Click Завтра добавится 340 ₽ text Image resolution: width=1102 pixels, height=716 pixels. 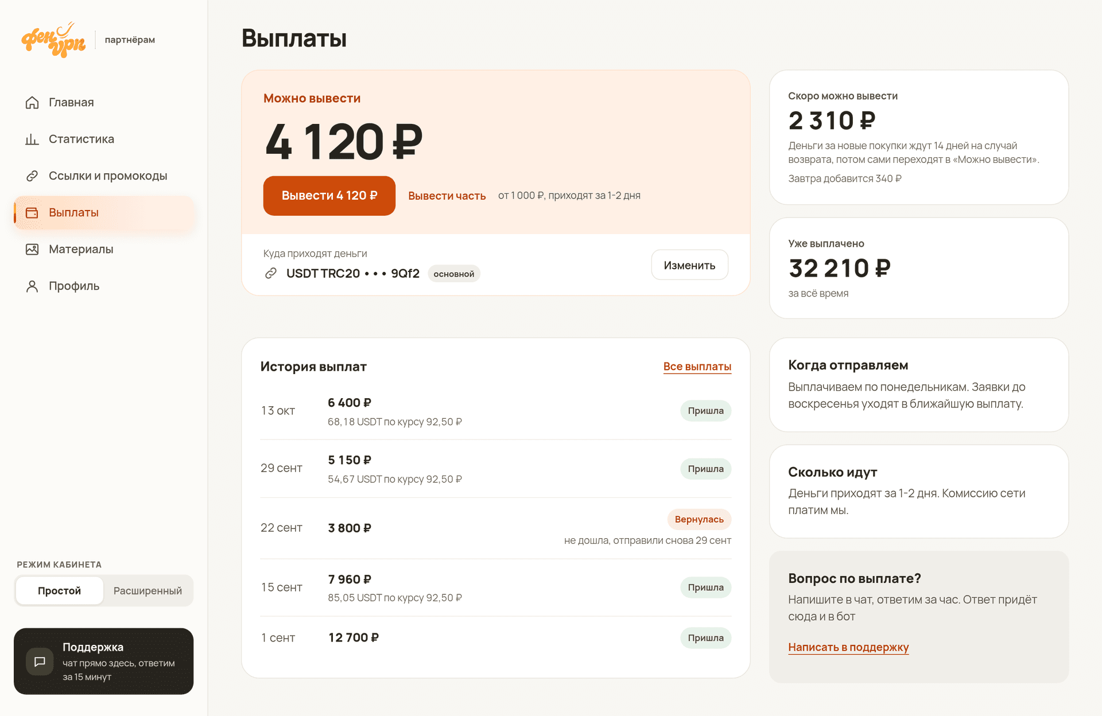[x=845, y=178]
